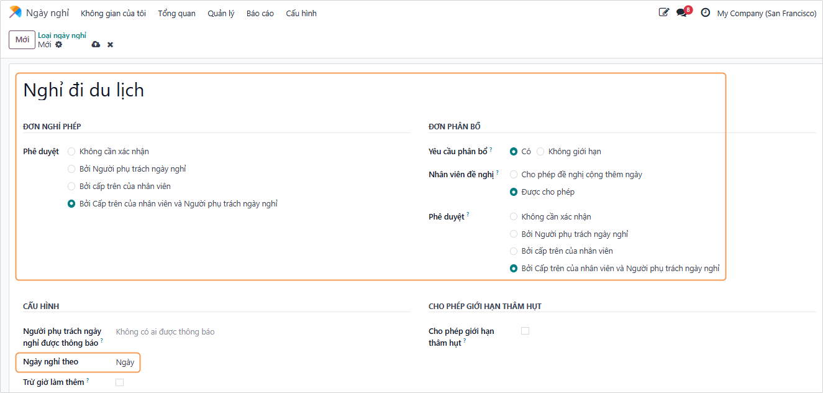Go to Loại ngày nghỉ breadcrumb link
Image resolution: width=823 pixels, height=393 pixels.
pyautogui.click(x=62, y=35)
